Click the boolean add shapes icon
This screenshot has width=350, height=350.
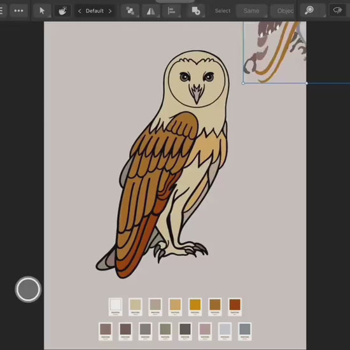[x=196, y=11]
